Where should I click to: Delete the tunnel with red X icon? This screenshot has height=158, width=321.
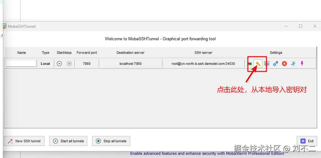pos(284,64)
